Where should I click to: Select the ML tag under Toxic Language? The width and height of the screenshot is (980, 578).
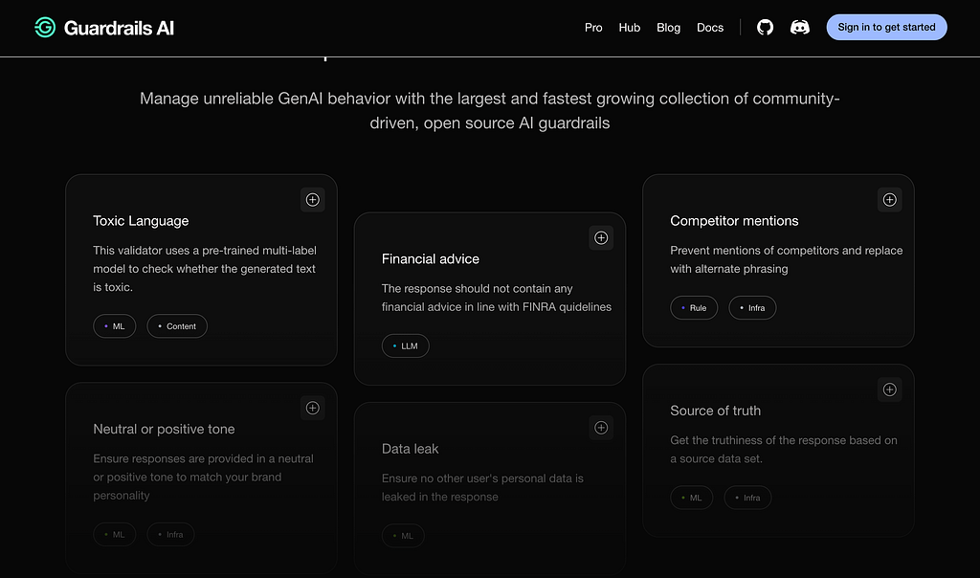pos(114,326)
